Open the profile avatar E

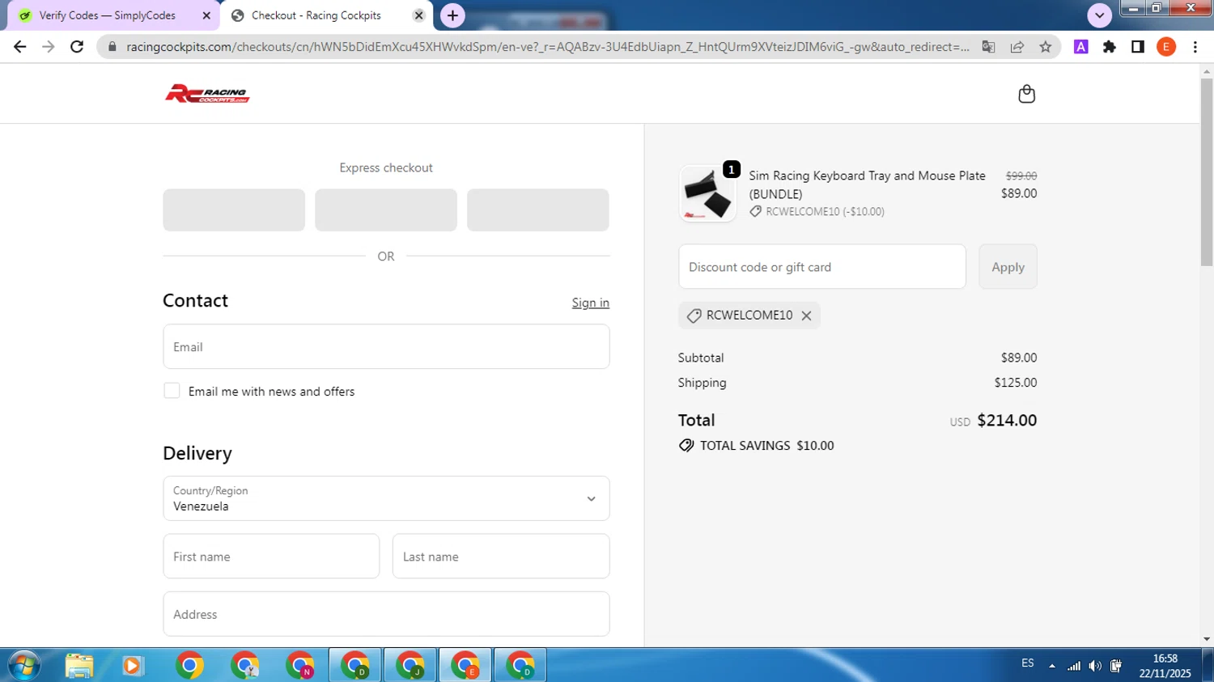click(x=1166, y=47)
